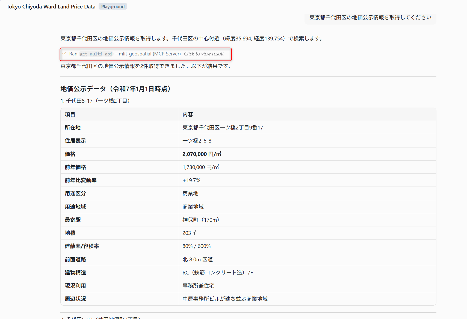Click the value 東京都千代田区一ツ橋2丁目9番17
467x319 pixels.
(223, 128)
